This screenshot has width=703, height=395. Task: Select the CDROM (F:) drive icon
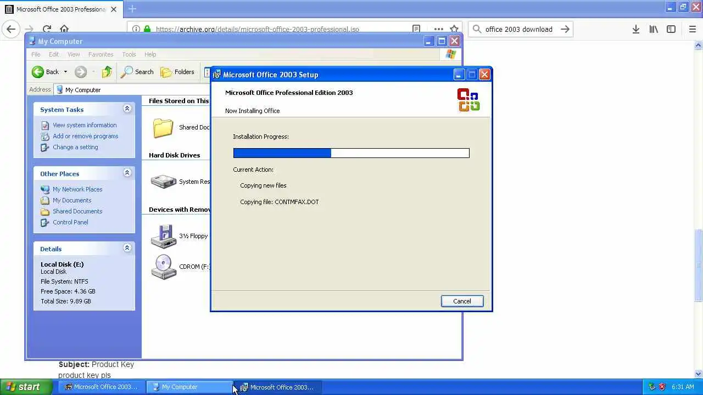tap(163, 267)
